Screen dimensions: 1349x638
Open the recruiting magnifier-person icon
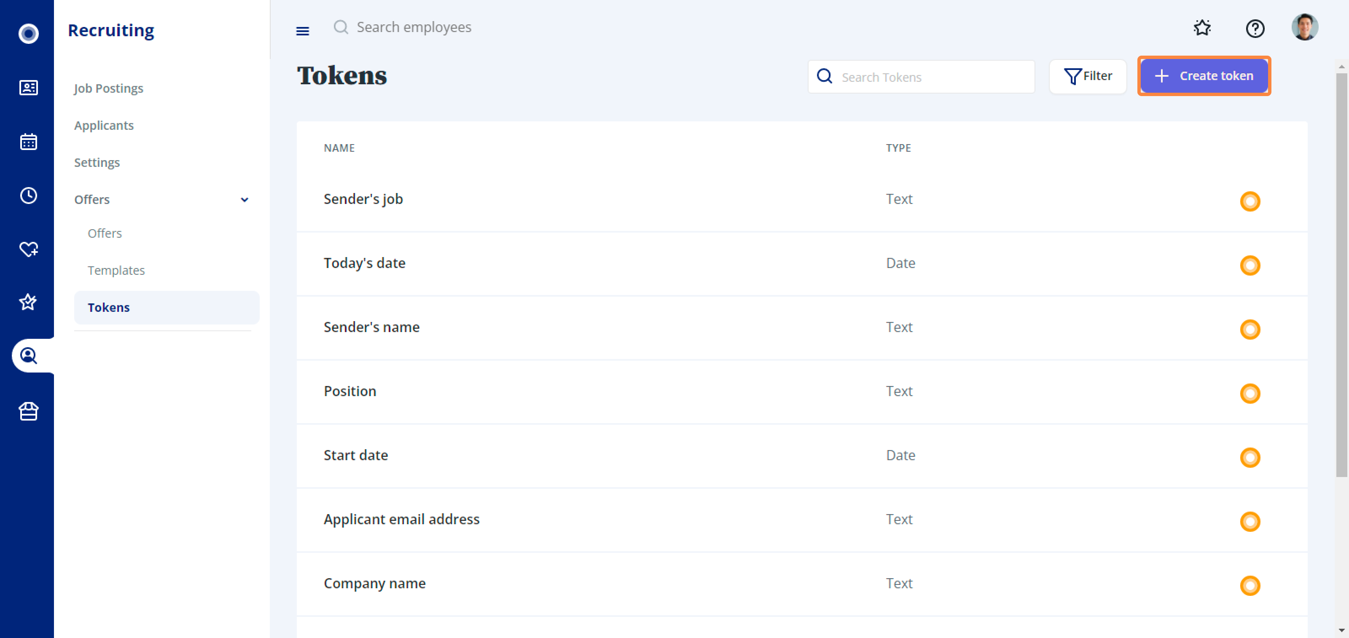click(x=28, y=356)
